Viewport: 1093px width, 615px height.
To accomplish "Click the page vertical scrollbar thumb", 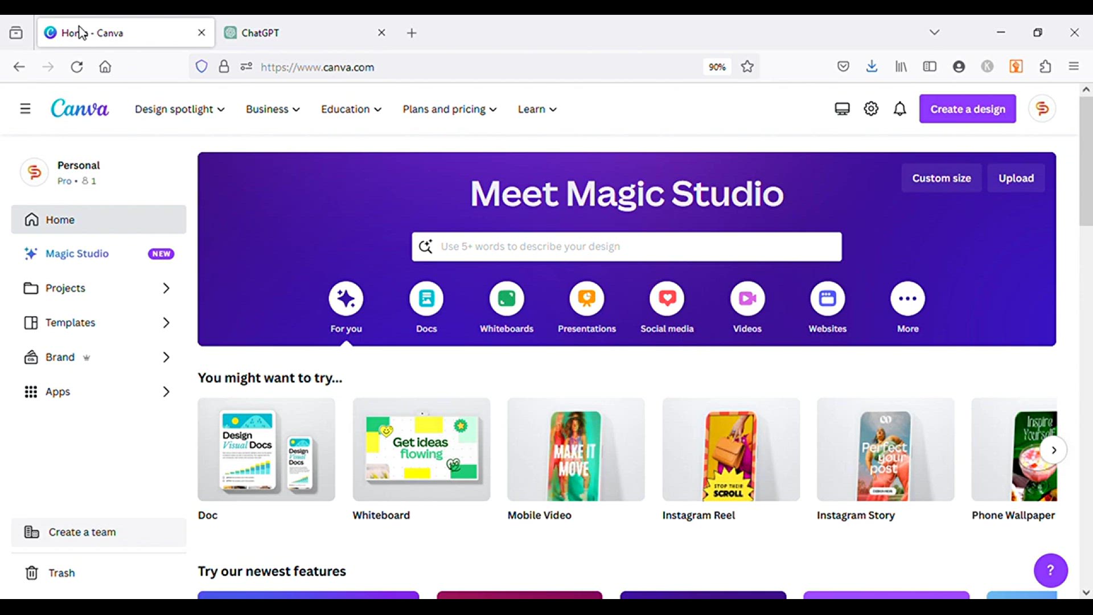I will pyautogui.click(x=1086, y=161).
